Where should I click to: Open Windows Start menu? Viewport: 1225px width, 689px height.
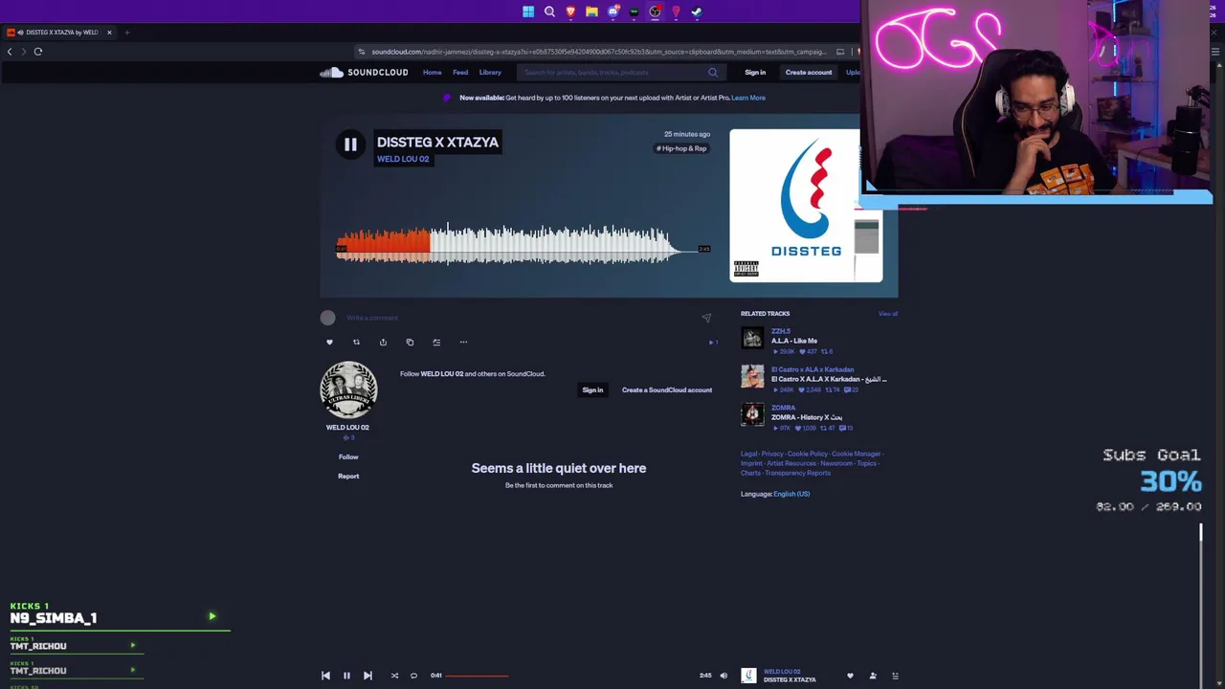(x=528, y=11)
